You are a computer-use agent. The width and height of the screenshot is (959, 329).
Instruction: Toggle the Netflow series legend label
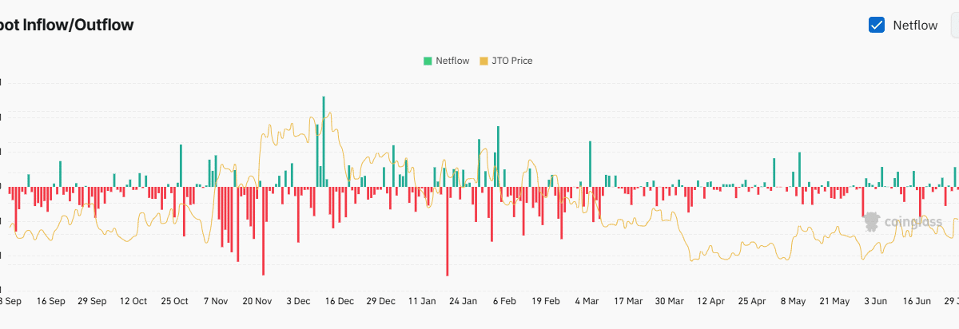click(x=453, y=61)
